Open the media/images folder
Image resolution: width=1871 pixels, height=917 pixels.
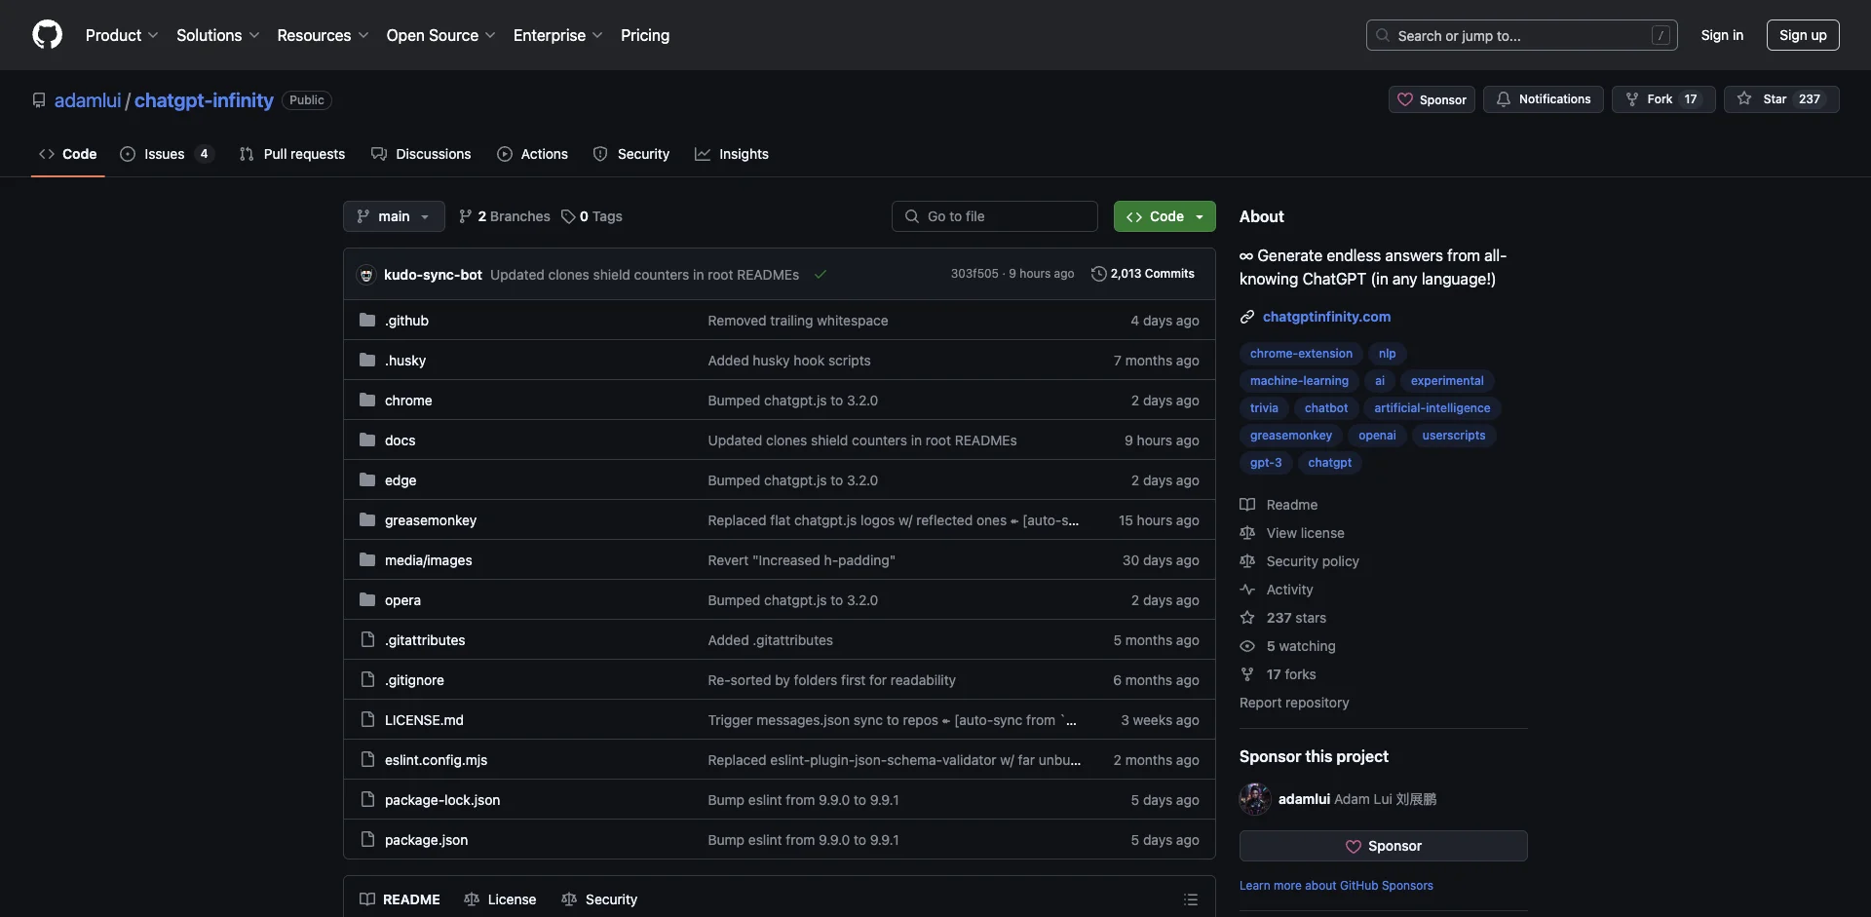428,560
